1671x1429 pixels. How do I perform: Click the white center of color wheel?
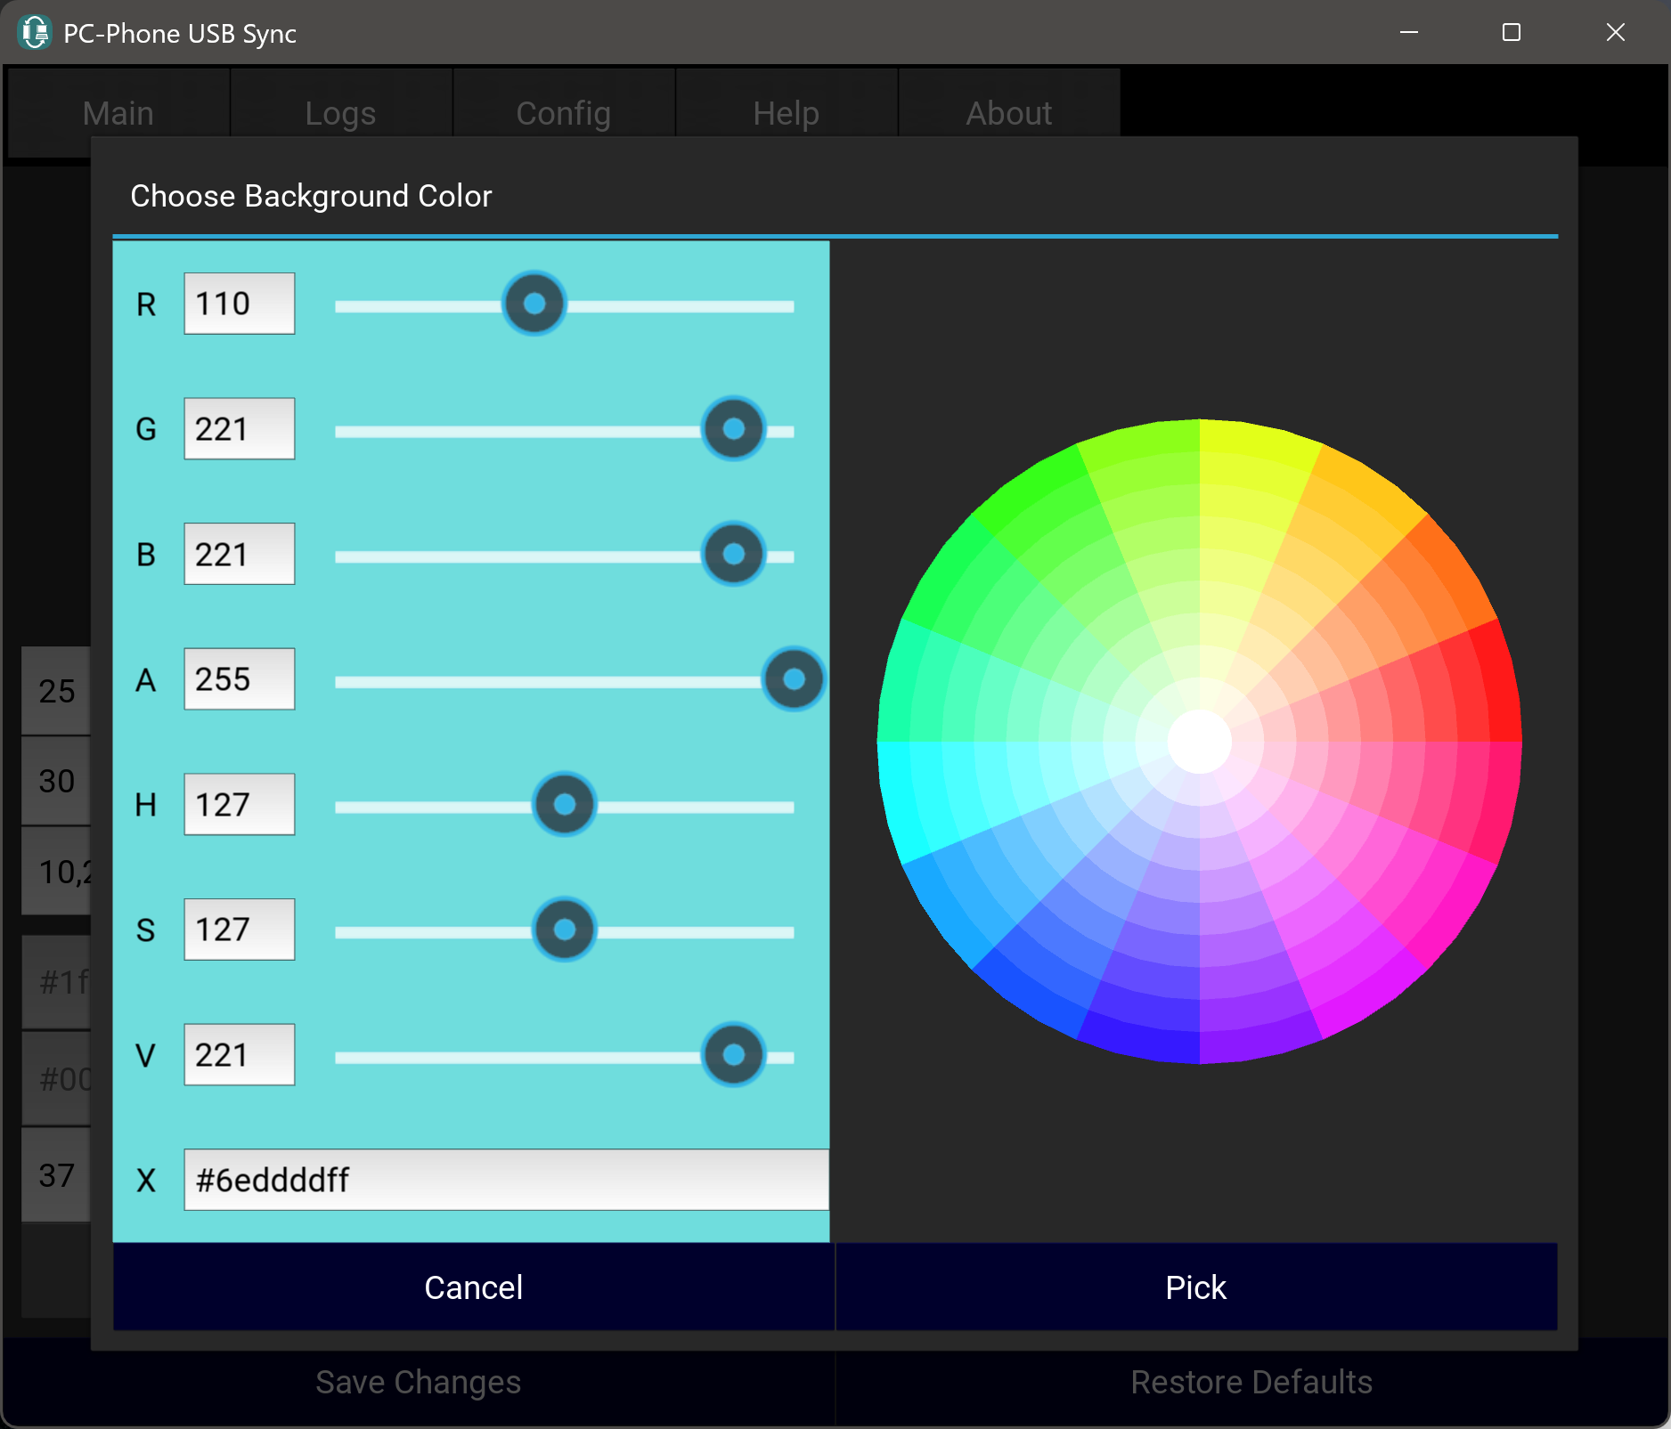coord(1199,742)
